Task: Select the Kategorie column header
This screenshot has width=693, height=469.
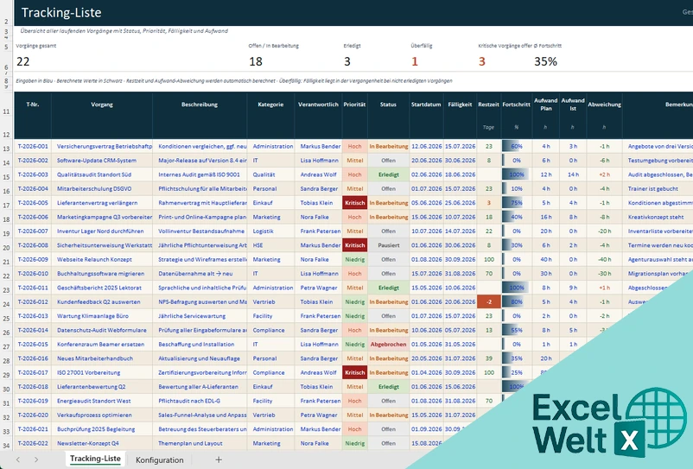Action: click(270, 105)
